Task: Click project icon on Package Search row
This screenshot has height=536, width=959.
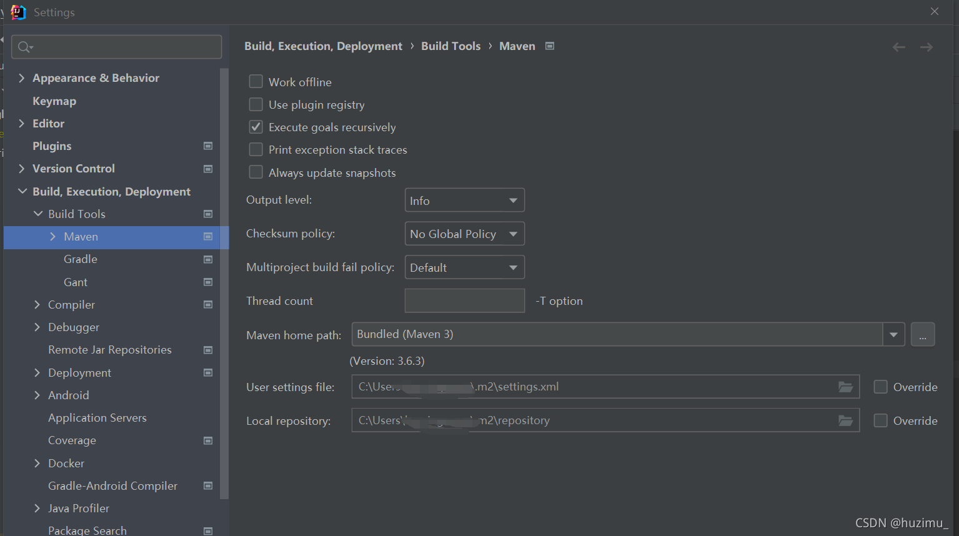Action: click(208, 531)
